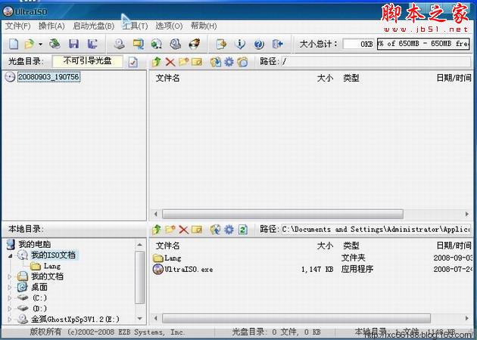Select disc root 20080903_190756
477x340 pixels.
[x=48, y=77]
